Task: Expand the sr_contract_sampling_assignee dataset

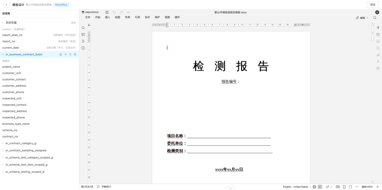Action: (3, 150)
